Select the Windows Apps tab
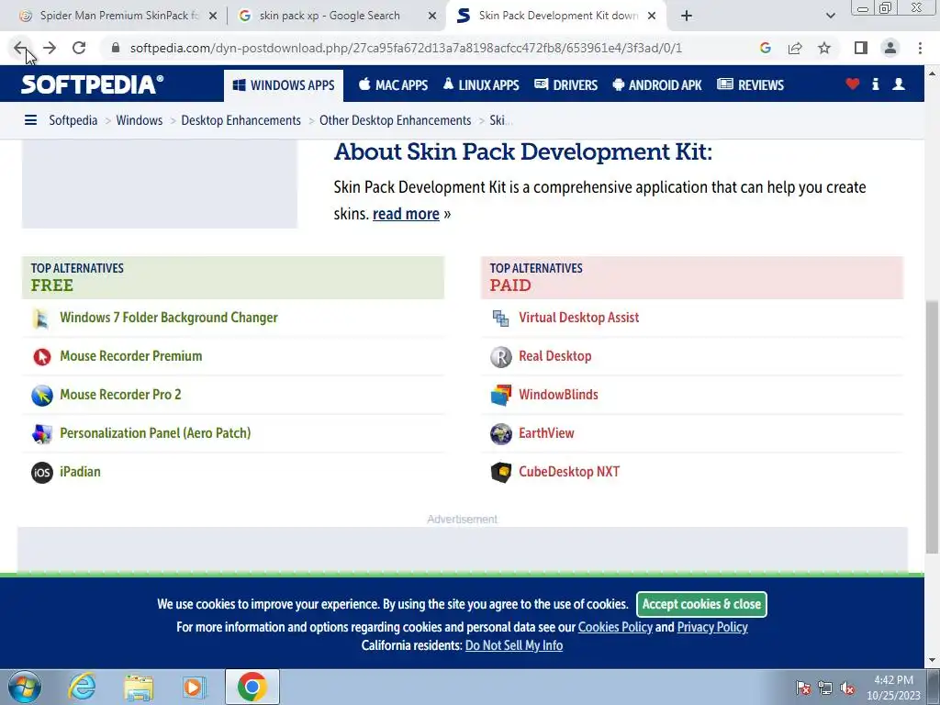 284,85
